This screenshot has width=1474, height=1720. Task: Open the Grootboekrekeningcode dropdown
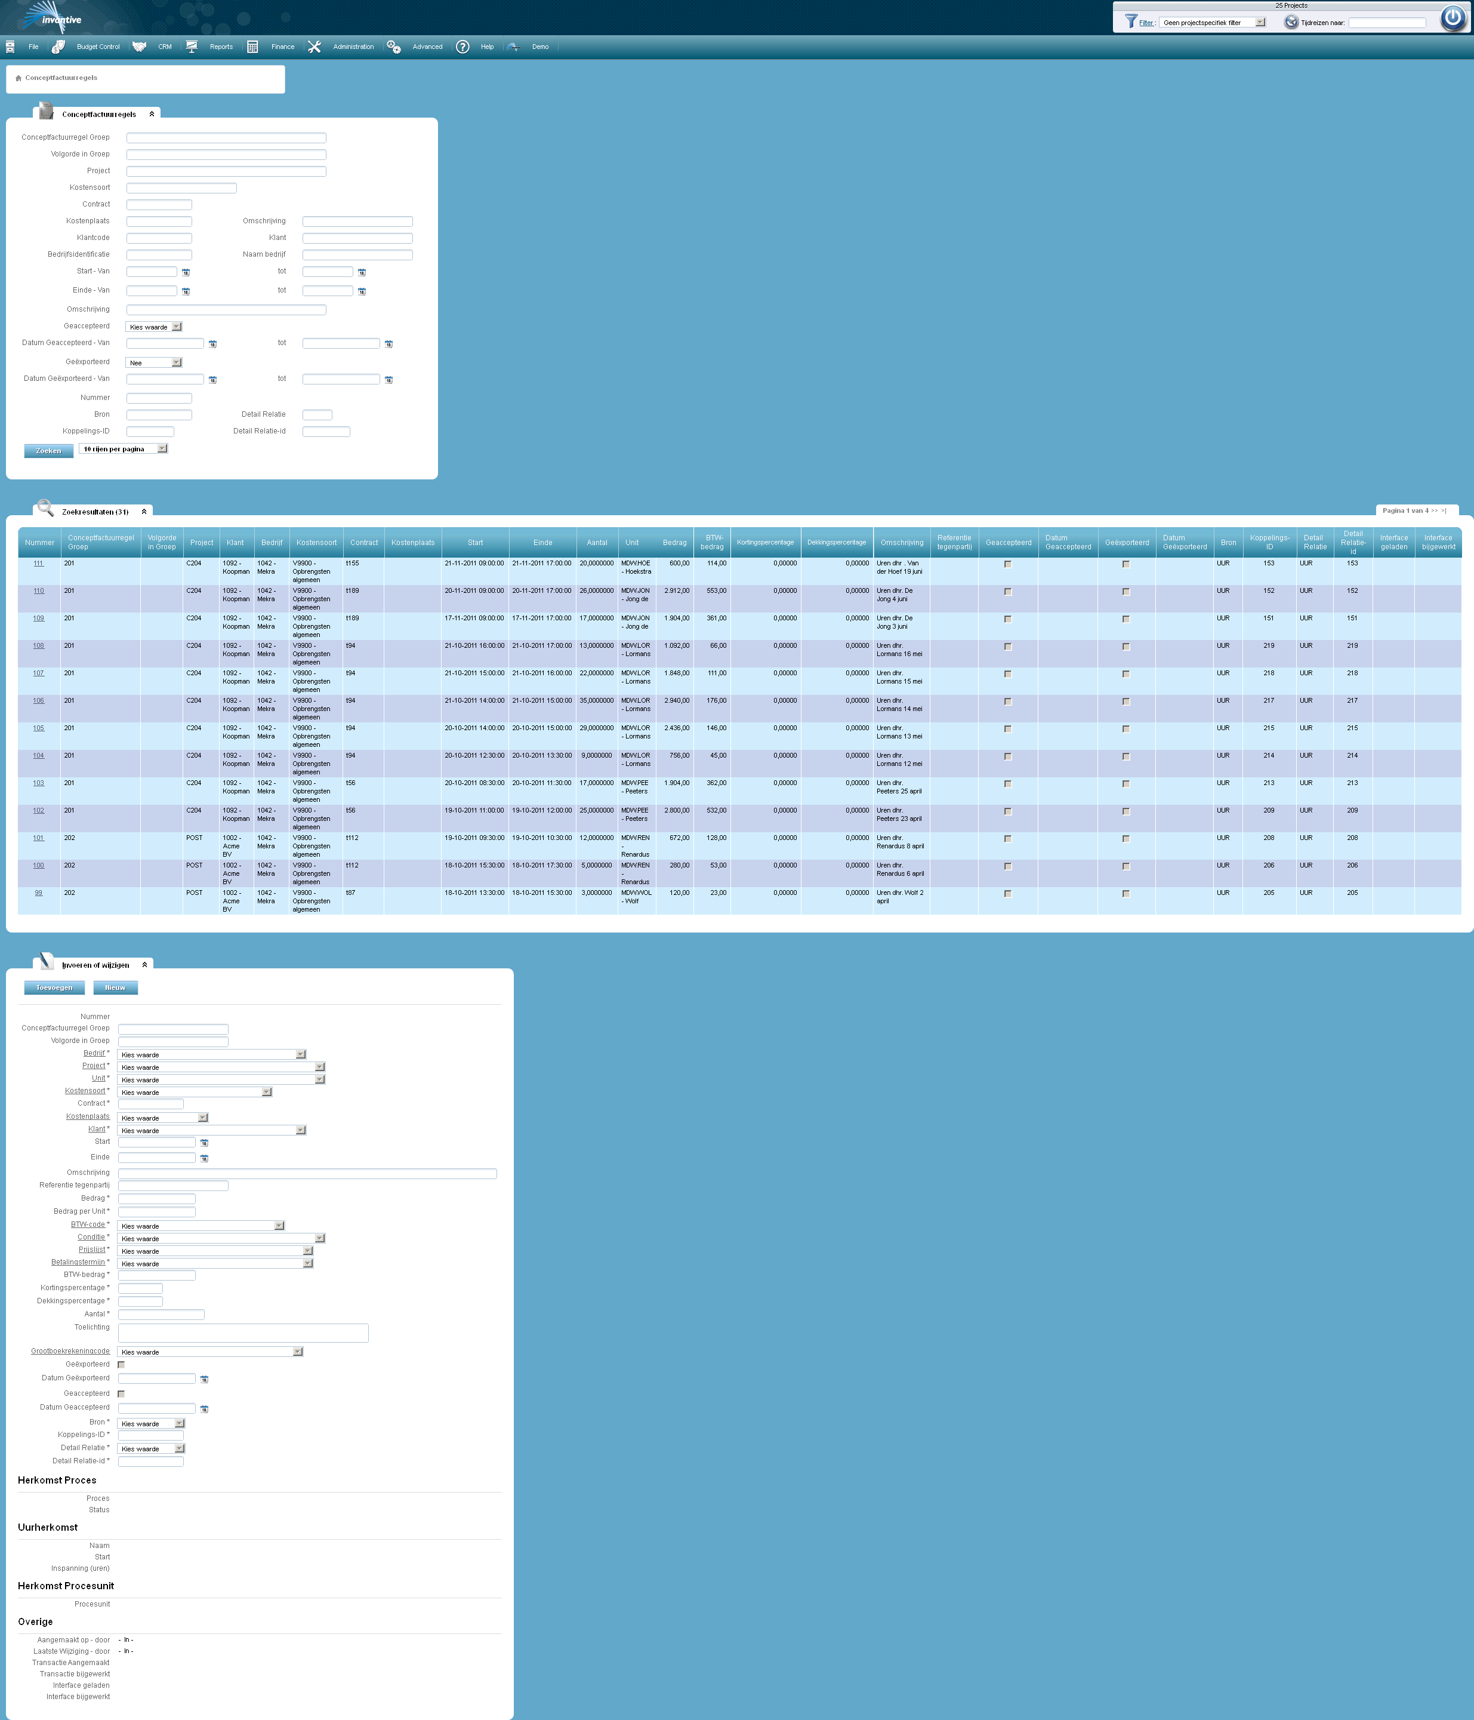pos(210,1352)
